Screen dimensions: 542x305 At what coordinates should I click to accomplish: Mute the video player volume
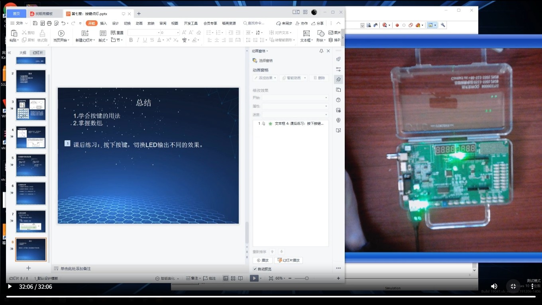pos(494,286)
